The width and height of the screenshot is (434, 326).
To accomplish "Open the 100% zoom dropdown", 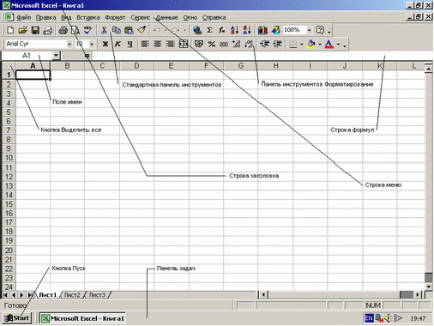I will (x=310, y=30).
